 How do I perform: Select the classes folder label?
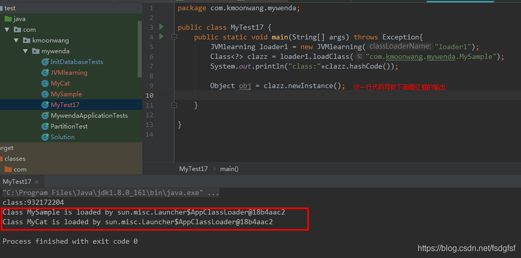point(15,159)
